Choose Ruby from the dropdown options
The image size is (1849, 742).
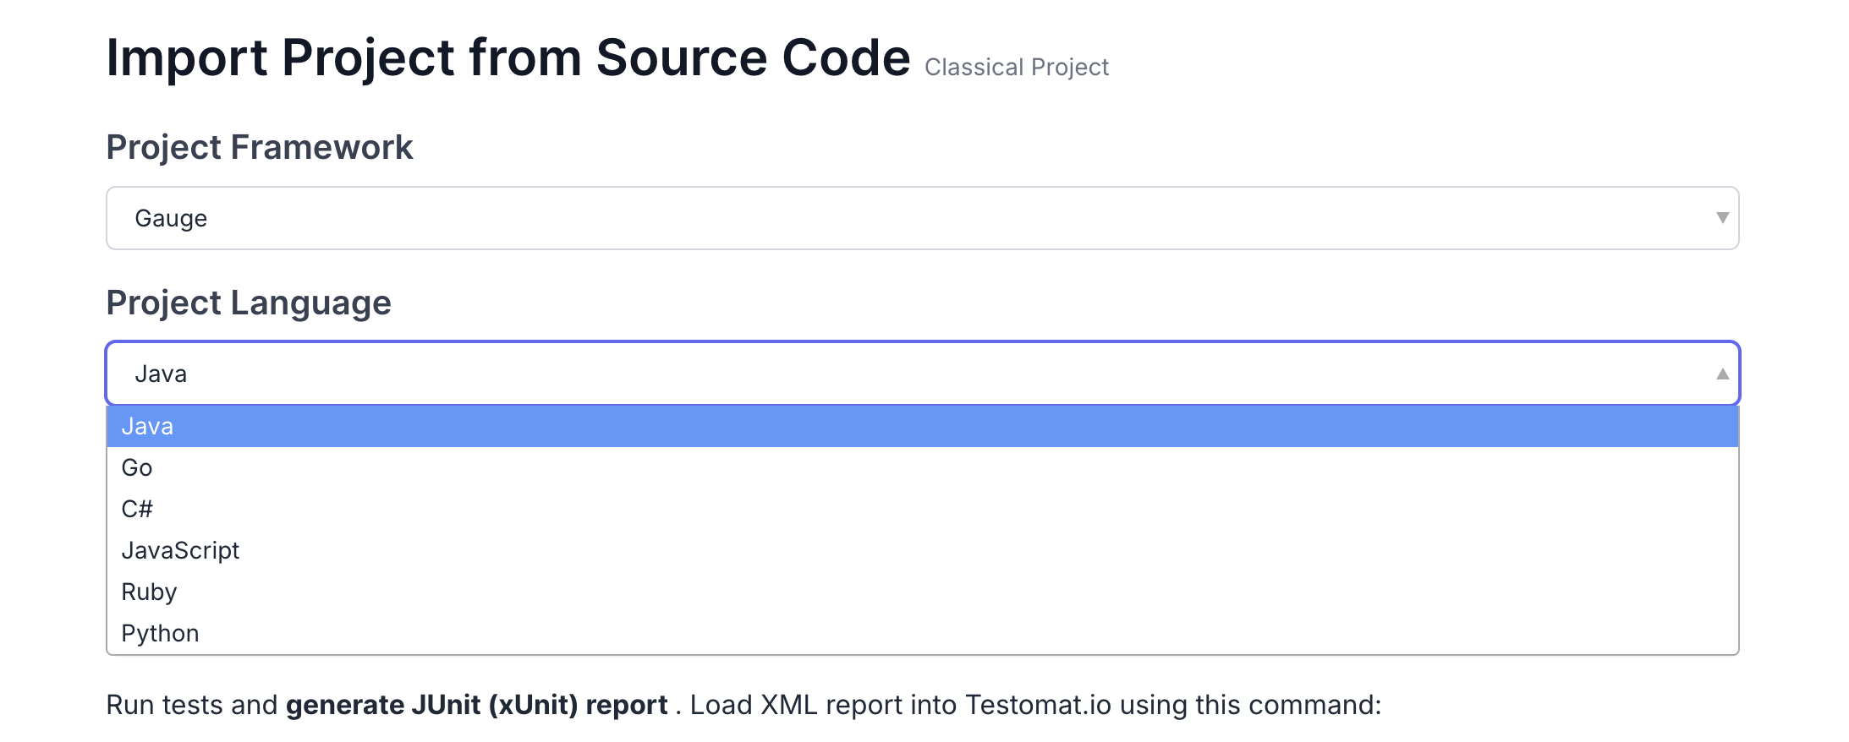pyautogui.click(x=922, y=592)
